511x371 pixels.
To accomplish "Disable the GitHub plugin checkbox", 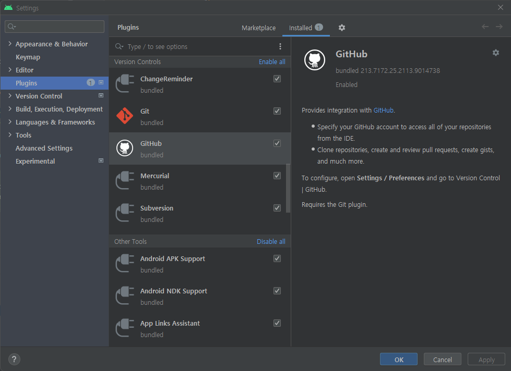I will (277, 143).
